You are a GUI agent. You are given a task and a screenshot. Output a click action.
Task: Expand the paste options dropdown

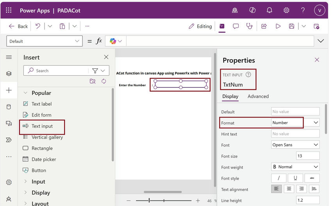tap(75, 26)
